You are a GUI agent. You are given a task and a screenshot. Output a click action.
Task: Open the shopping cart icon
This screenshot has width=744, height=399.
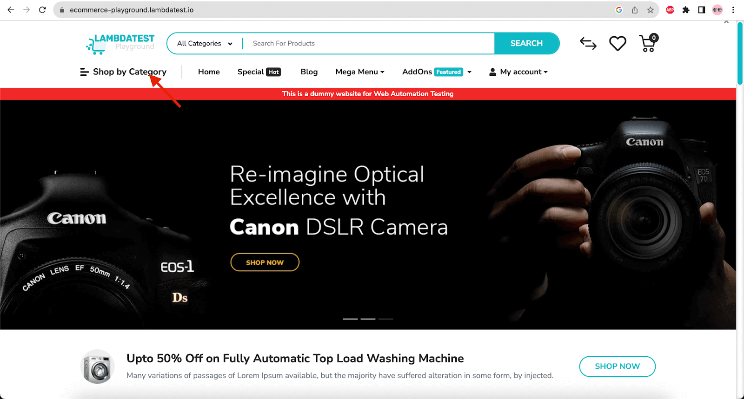click(648, 44)
